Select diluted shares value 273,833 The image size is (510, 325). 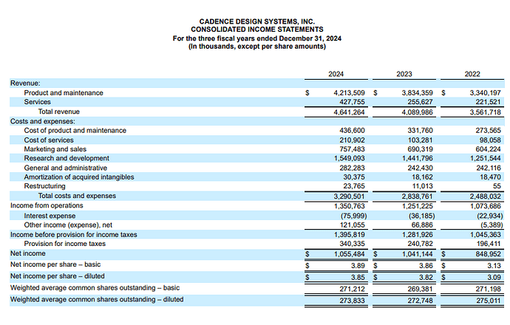pyautogui.click(x=353, y=301)
